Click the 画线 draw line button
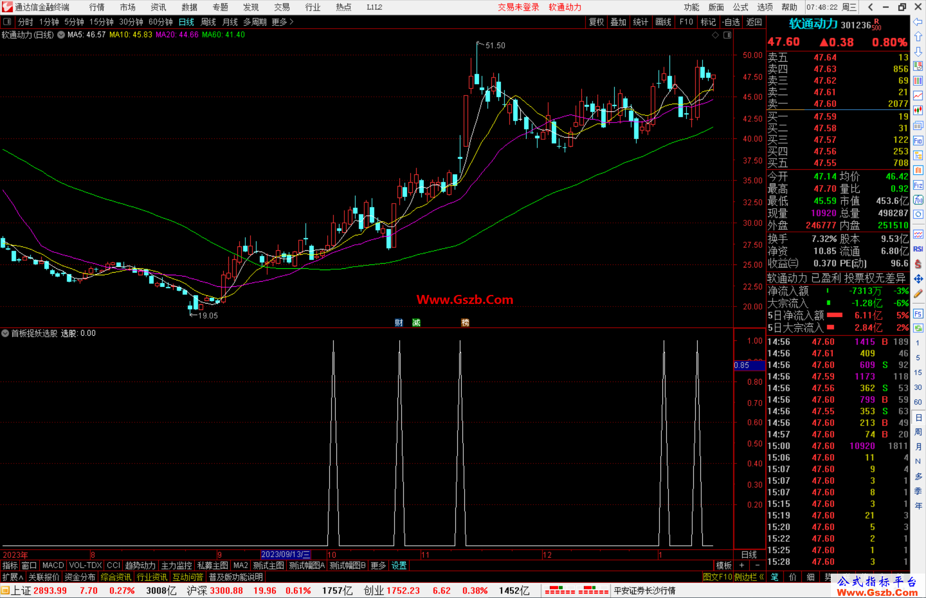This screenshot has width=926, height=598. [663, 22]
